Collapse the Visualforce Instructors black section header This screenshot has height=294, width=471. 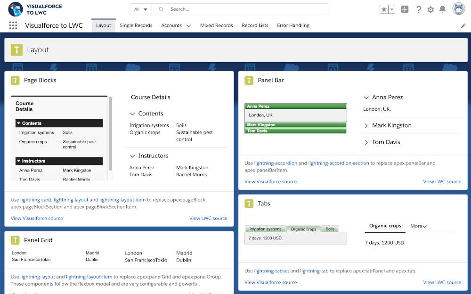(59, 161)
